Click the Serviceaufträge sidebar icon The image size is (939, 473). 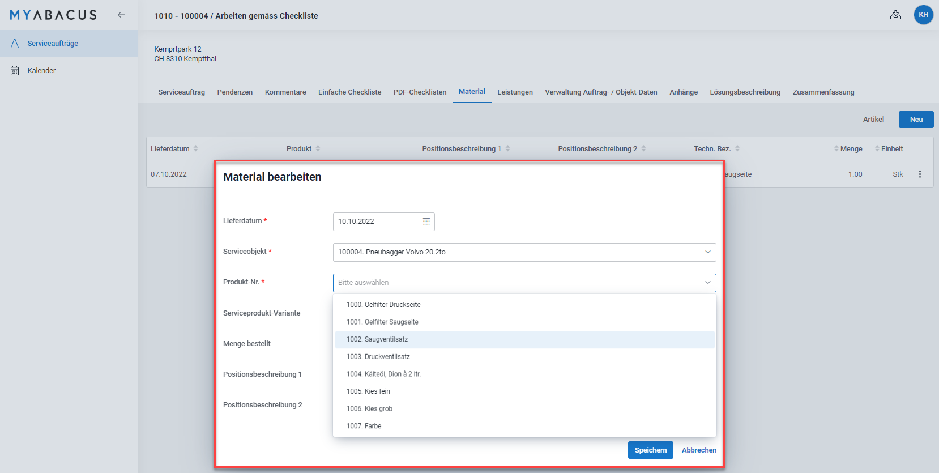pos(15,44)
